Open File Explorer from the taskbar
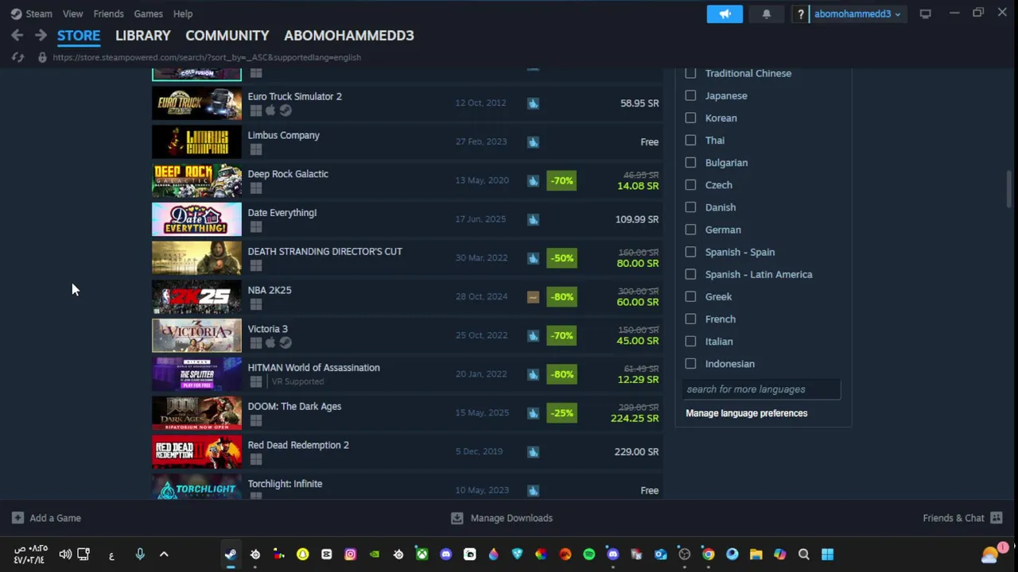 [x=756, y=555]
